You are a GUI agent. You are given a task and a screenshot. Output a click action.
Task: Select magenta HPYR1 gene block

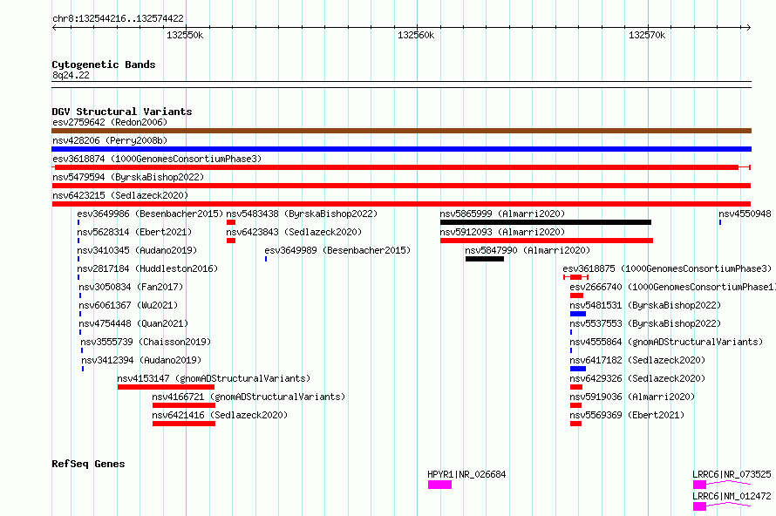[x=440, y=485]
